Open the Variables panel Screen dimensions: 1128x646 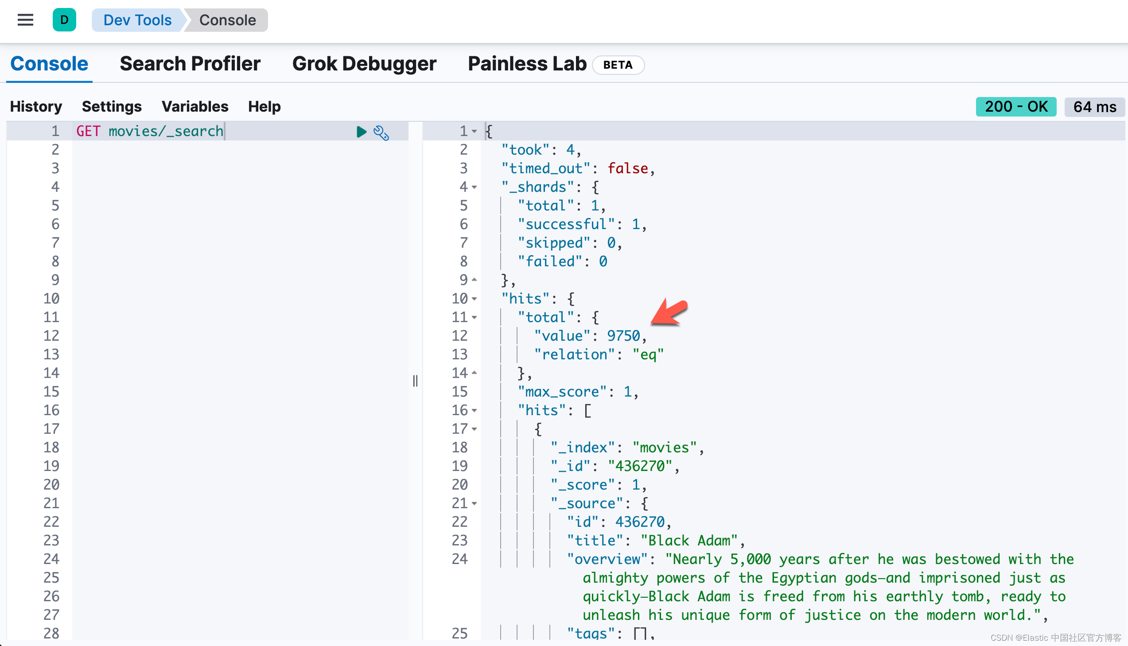coord(195,106)
